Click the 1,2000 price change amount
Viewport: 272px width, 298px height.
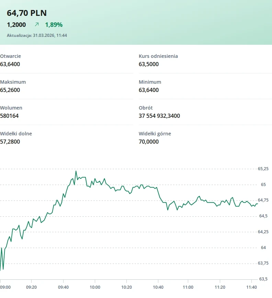pos(16,24)
